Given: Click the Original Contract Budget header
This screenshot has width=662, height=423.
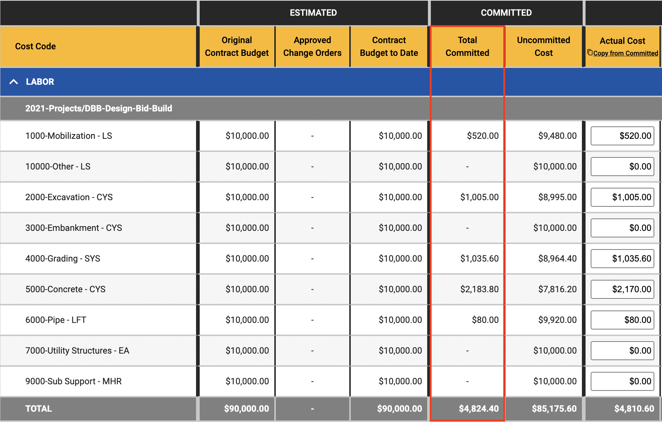Looking at the screenshot, I should point(237,46).
